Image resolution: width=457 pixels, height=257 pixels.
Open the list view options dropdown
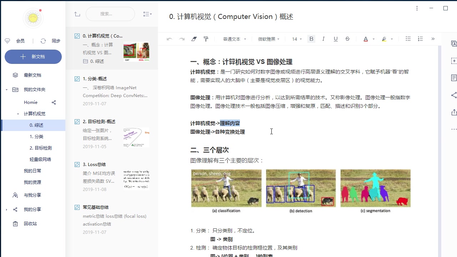[x=147, y=14]
